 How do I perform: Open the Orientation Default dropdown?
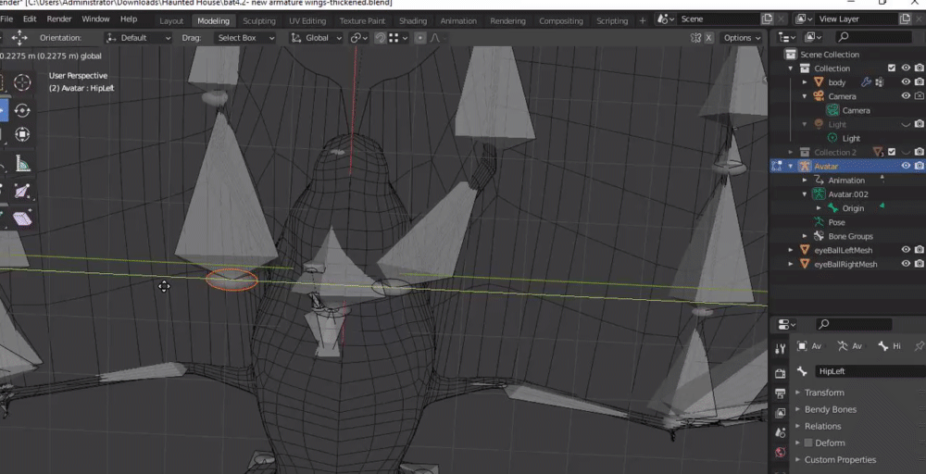click(139, 38)
